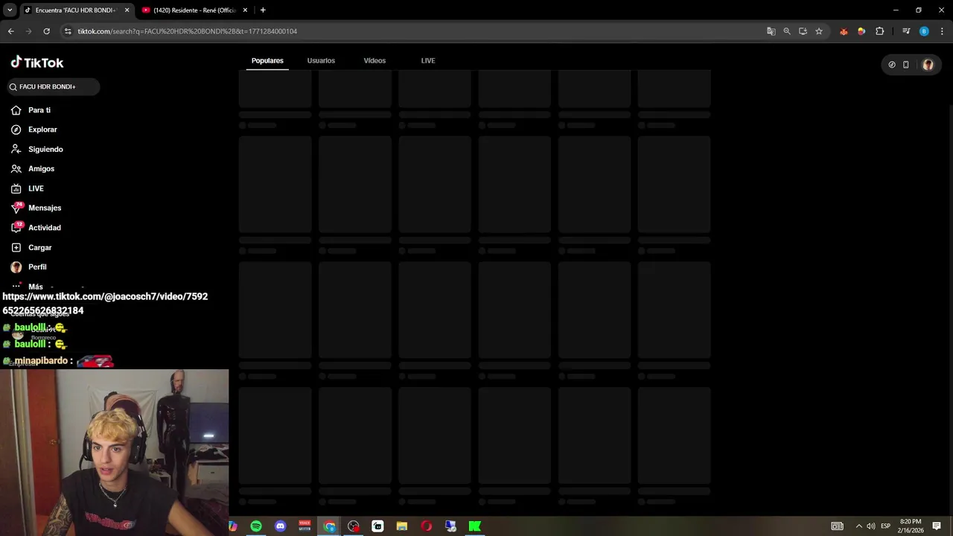Open the TikTok home logo
953x536 pixels.
tap(37, 63)
